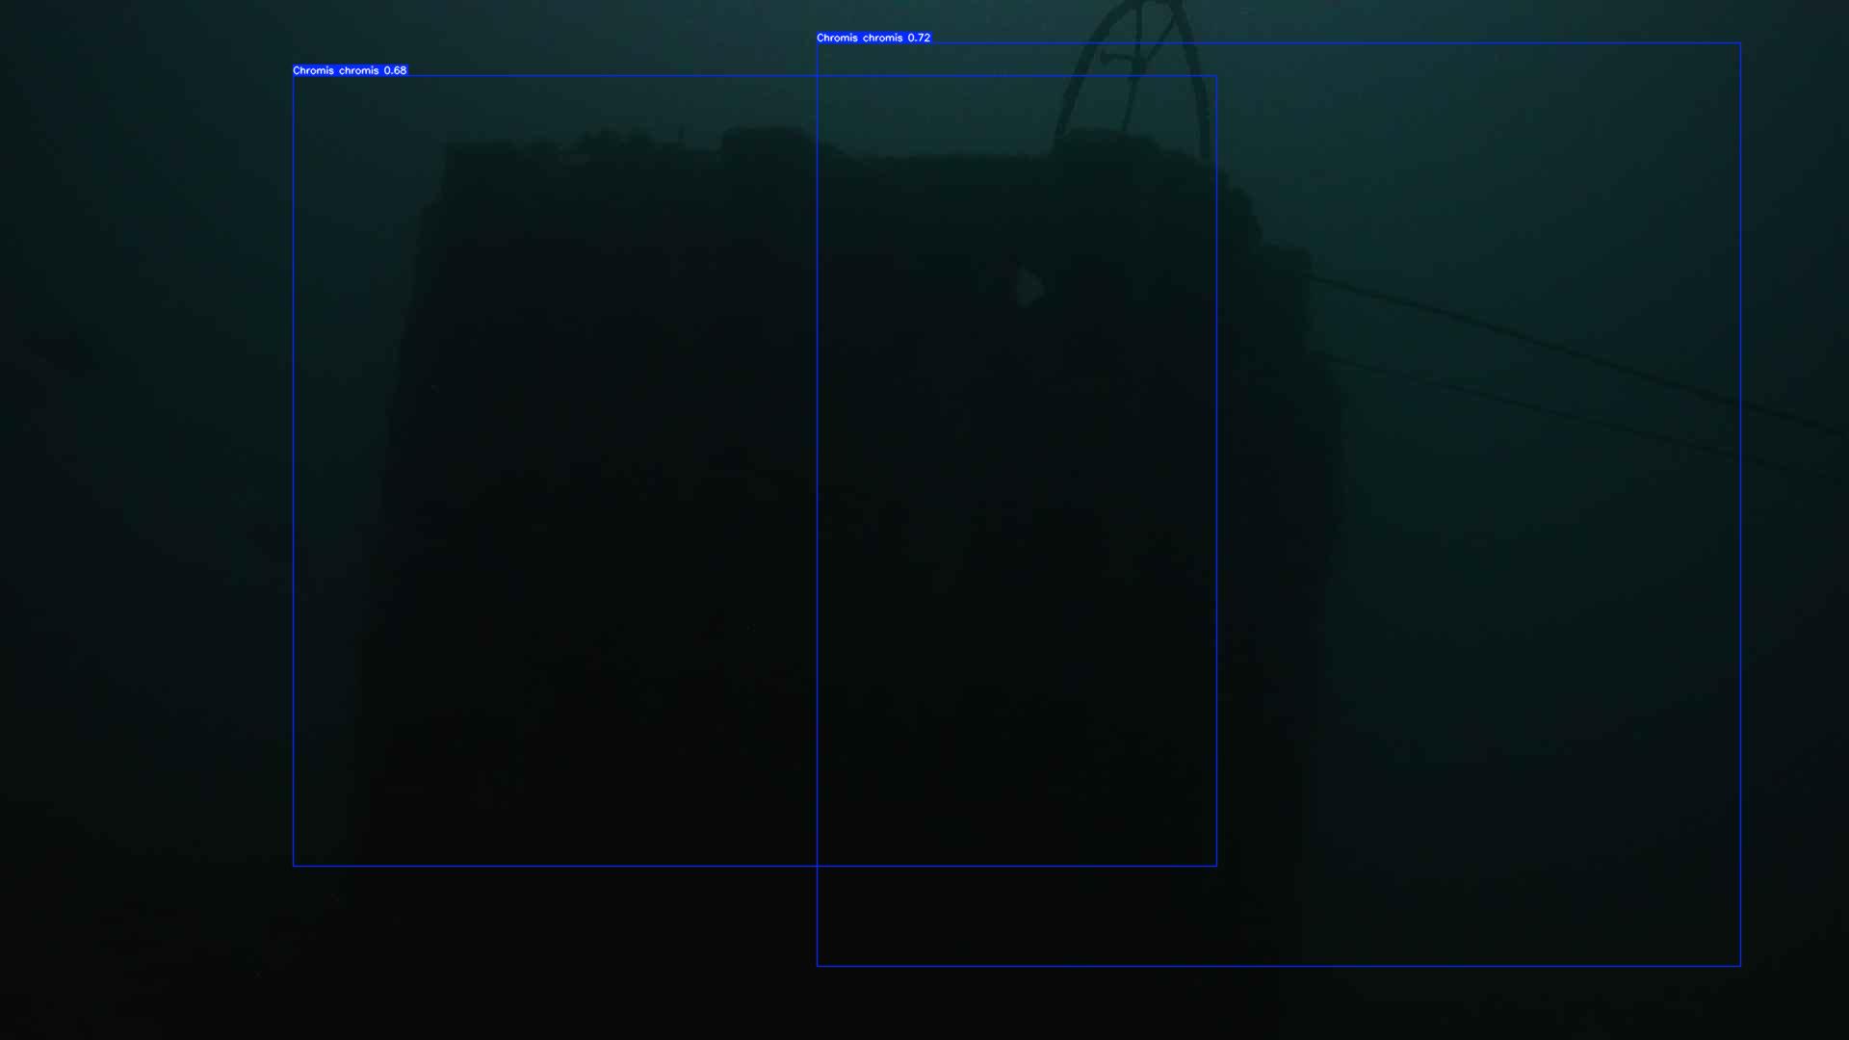
Task: Click the pale triangular fish shape on the dark structure
Action: (x=1029, y=287)
